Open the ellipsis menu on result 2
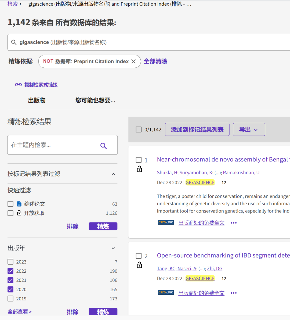 click(233, 293)
